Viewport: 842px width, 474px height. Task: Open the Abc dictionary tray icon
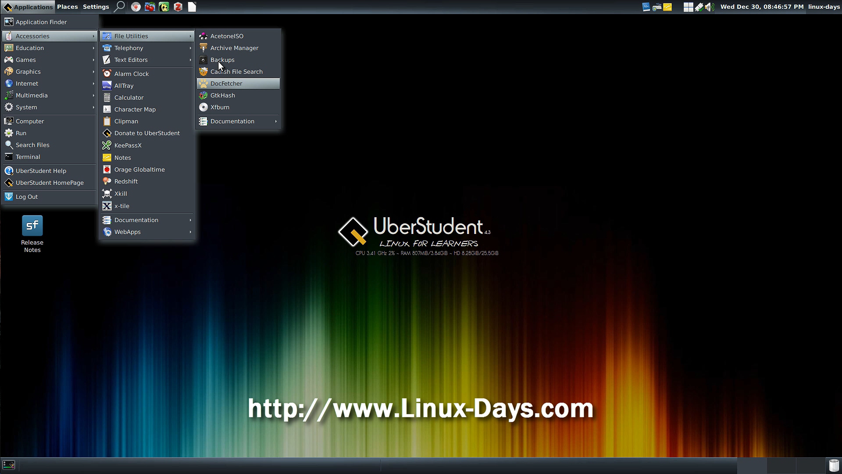(x=646, y=7)
